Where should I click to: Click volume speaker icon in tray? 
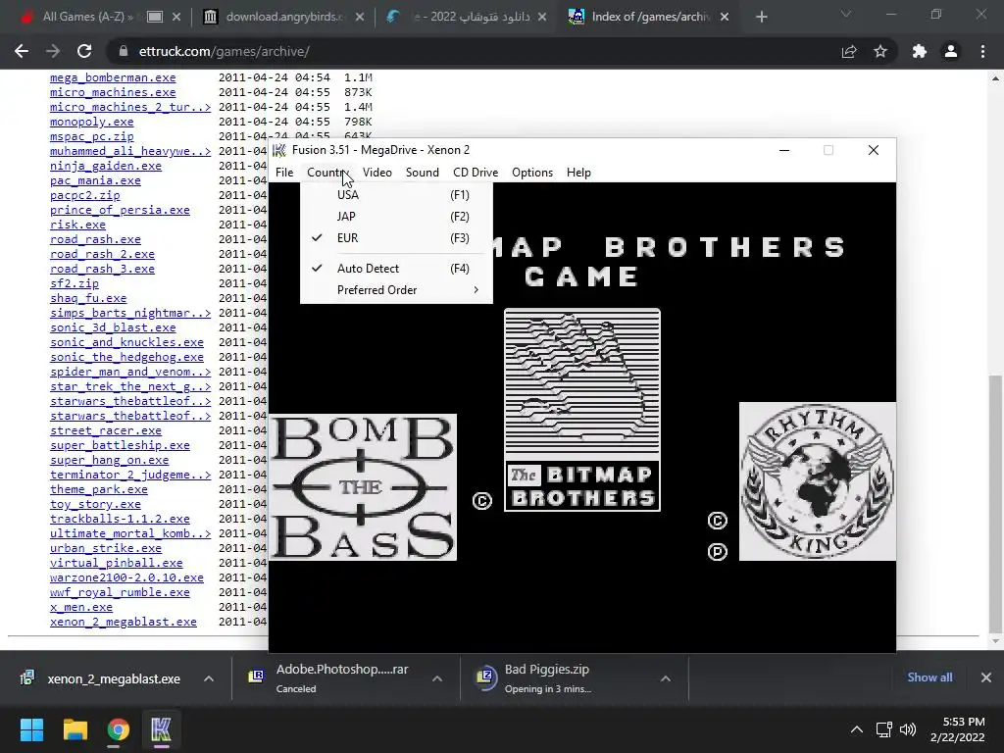pos(908,729)
